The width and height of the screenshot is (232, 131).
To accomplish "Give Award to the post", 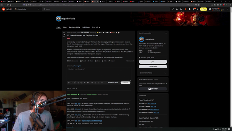I will [x=83, y=61].
